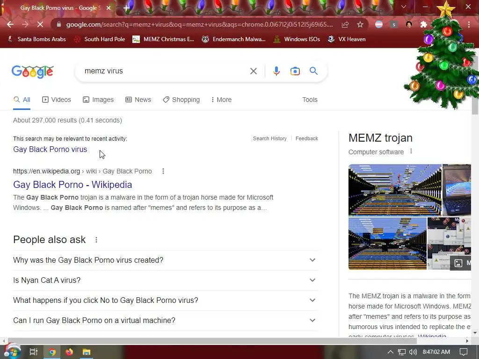Click the vertical scrollbar down arrow
The image size is (479, 359).
(x=475, y=333)
